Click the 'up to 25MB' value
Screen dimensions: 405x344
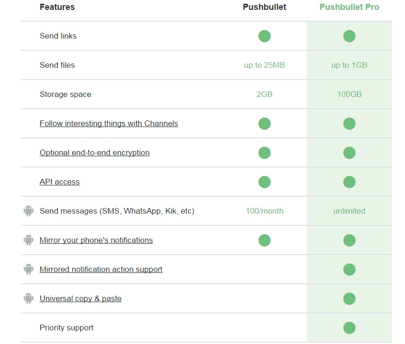coord(264,65)
